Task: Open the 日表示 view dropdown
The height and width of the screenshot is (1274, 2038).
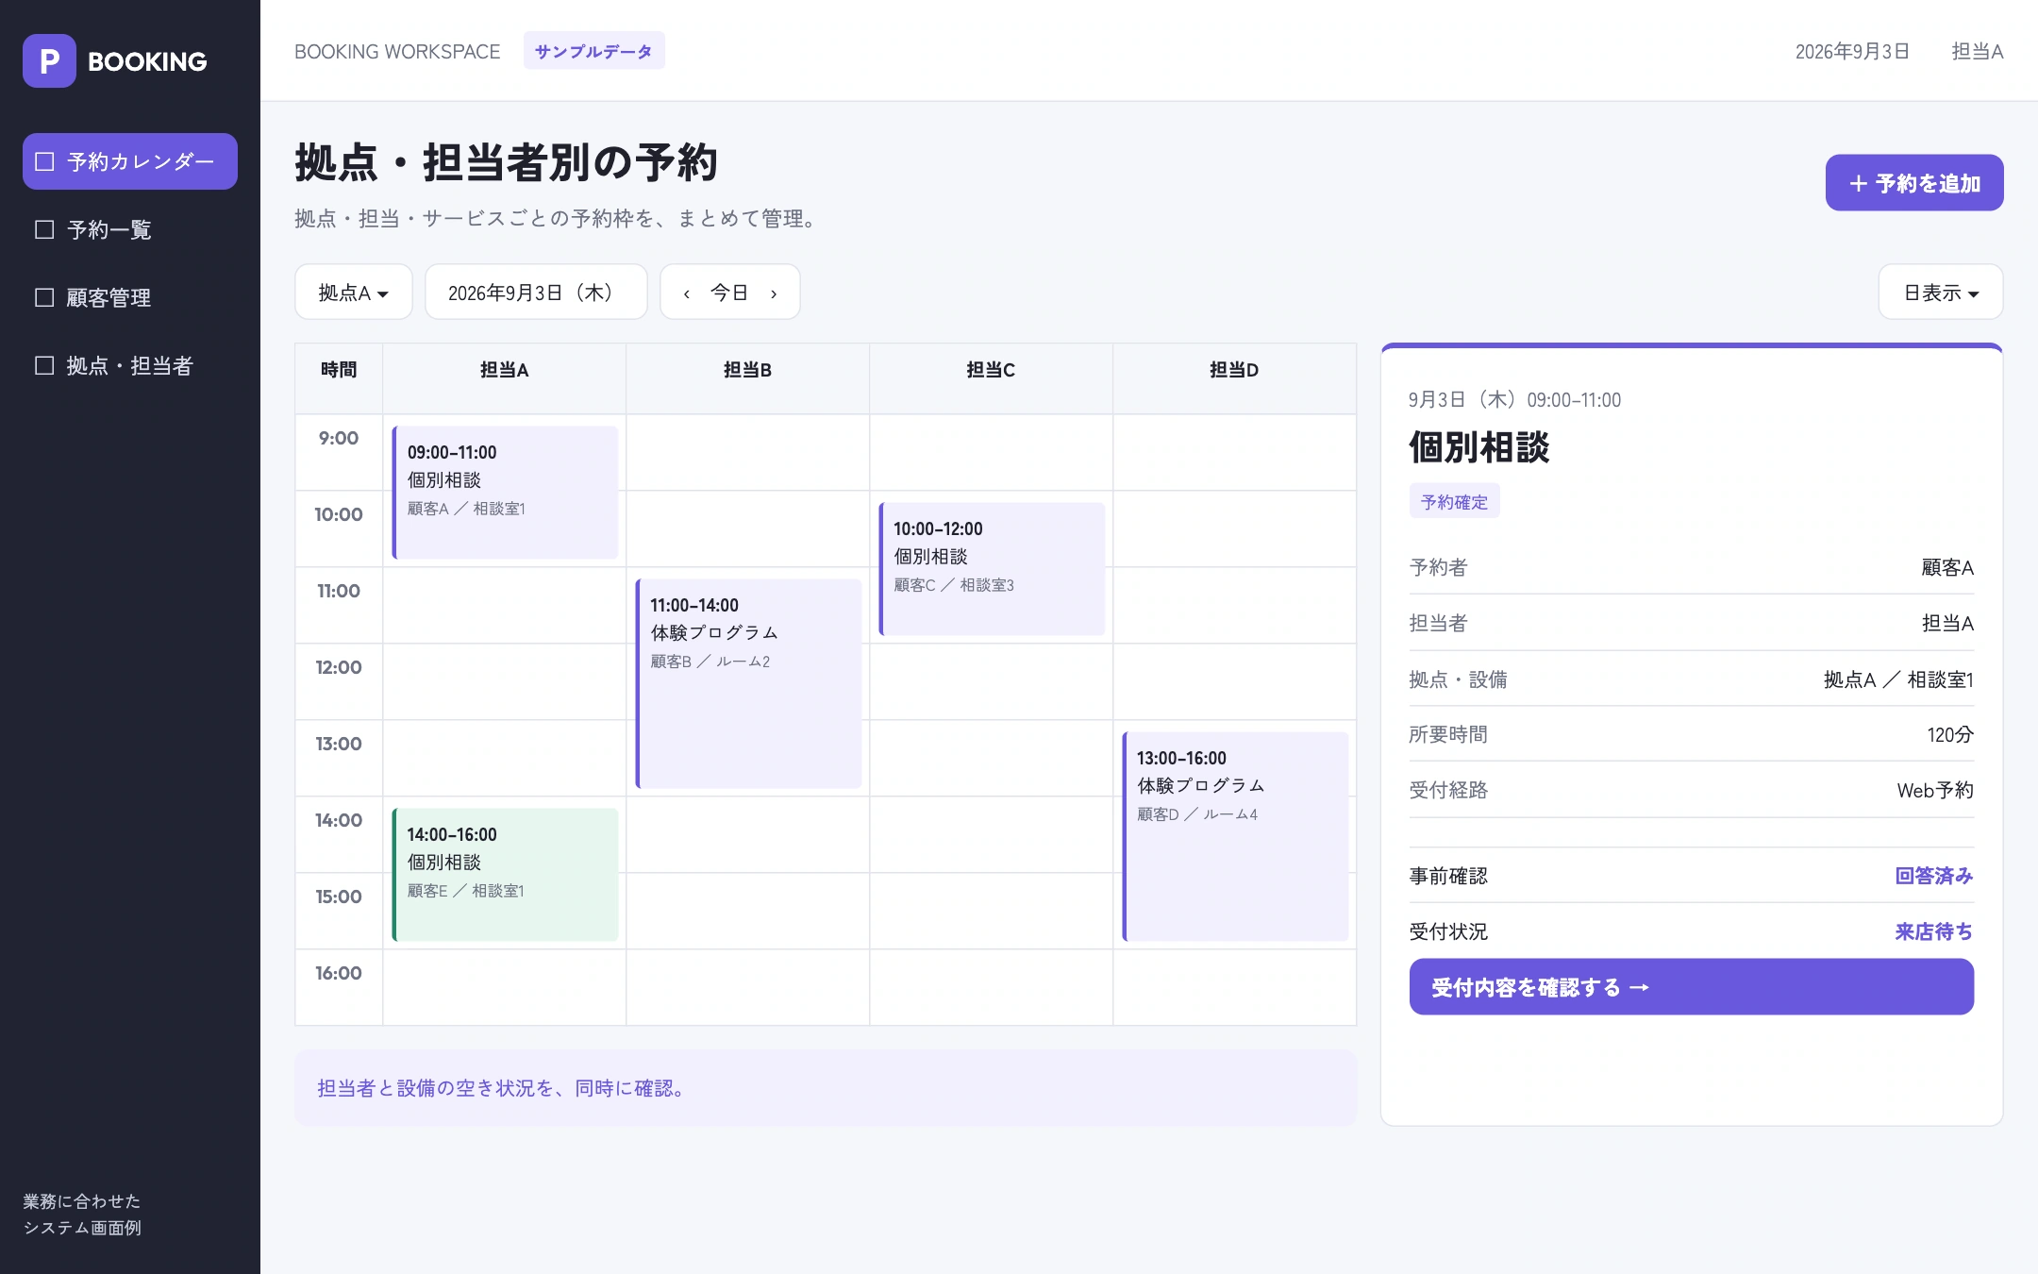Action: point(1941,293)
